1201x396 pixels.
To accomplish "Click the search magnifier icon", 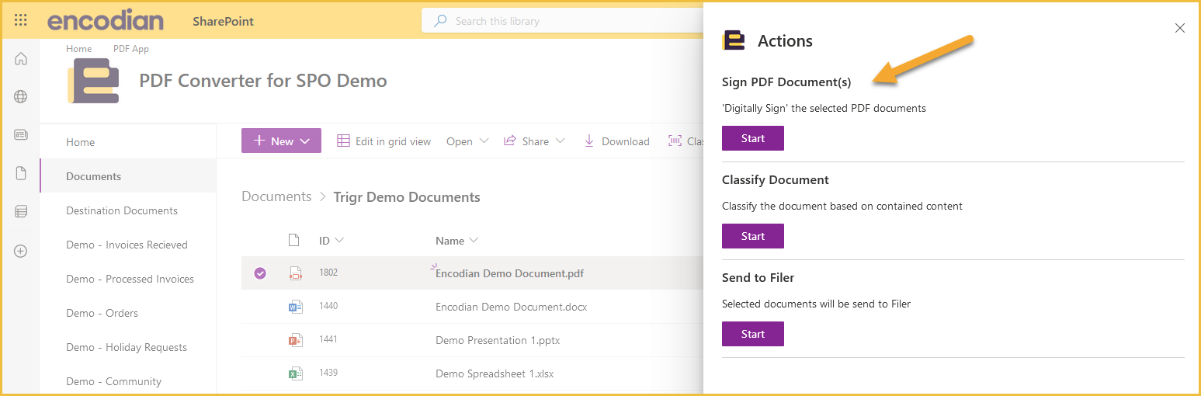I will (x=440, y=21).
